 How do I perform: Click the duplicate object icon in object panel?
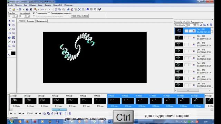pyautogui.click(x=204, y=25)
